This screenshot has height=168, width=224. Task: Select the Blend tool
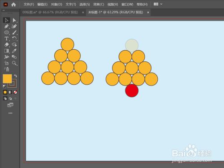click(x=14, y=57)
